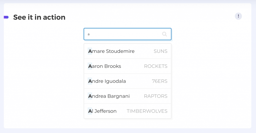
Task: Click the highlighted "A" in Aaron Brooks
Action: tap(90, 66)
